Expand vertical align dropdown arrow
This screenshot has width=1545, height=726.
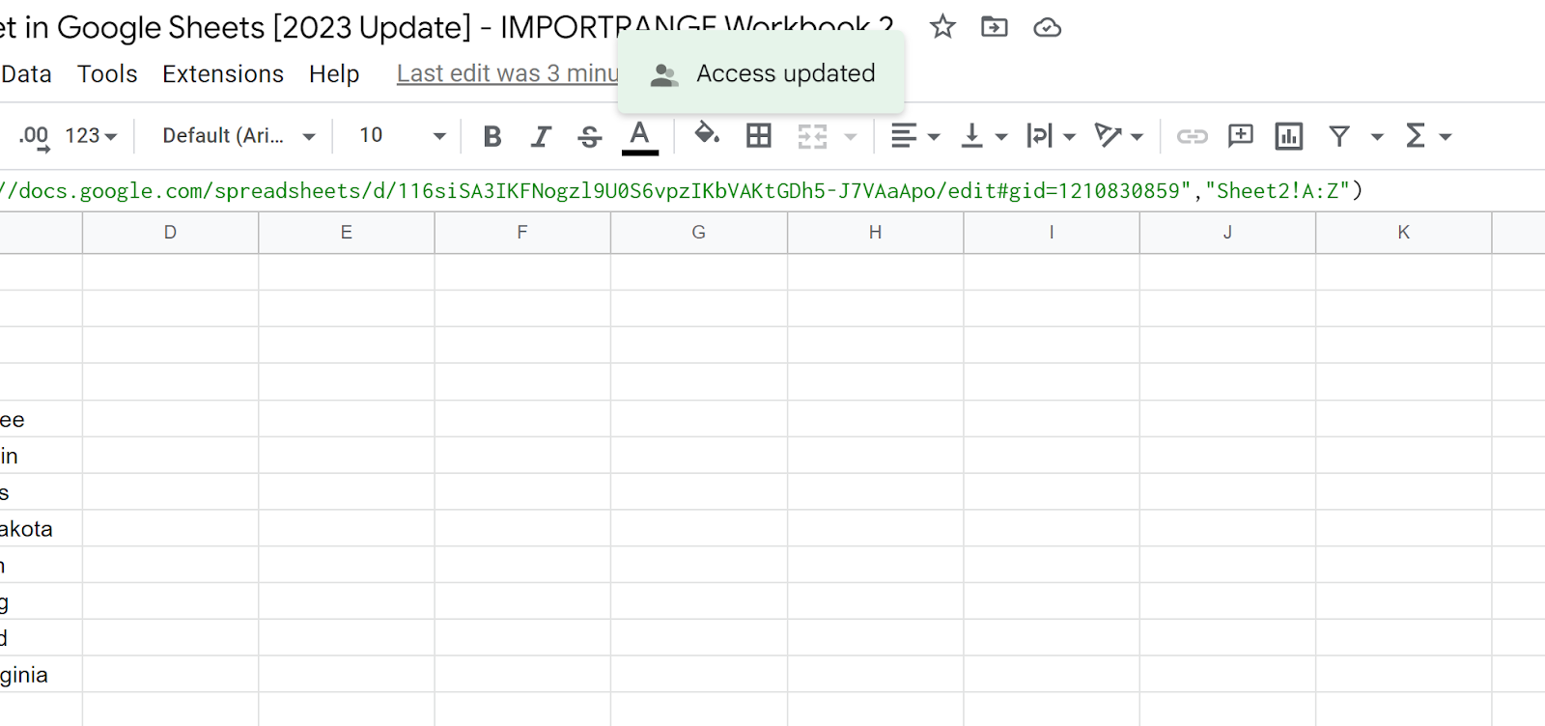1001,137
